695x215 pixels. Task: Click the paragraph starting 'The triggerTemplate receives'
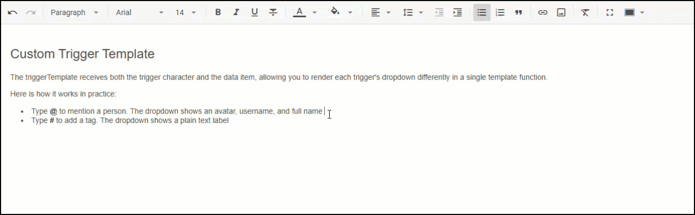pos(279,77)
